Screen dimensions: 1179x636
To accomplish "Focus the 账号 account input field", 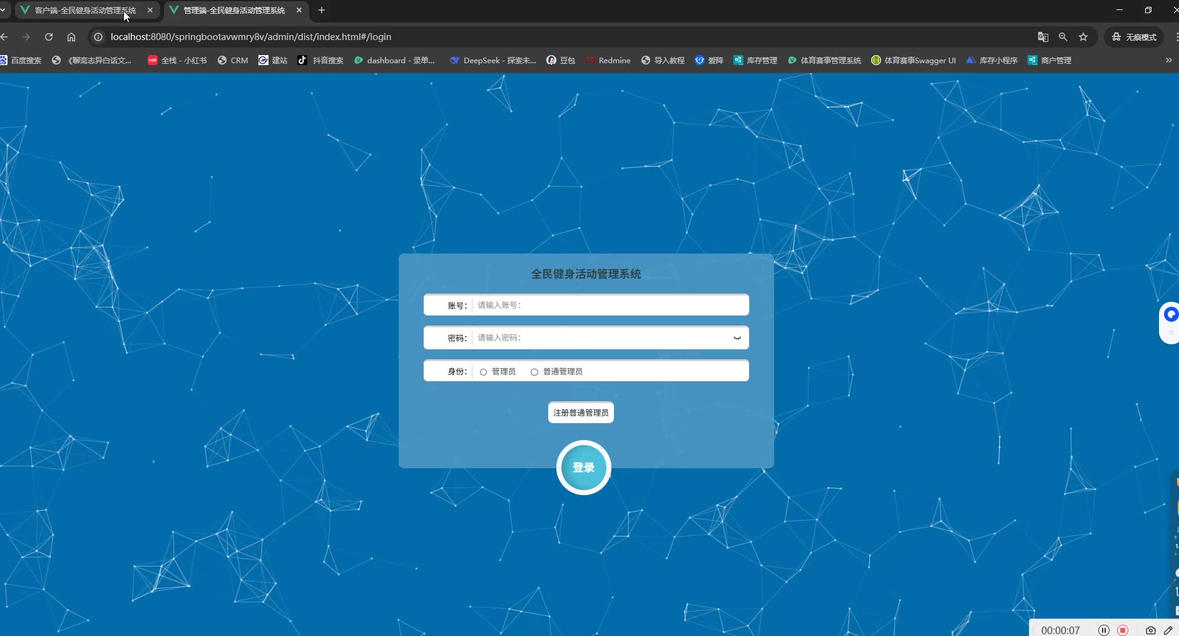I will point(610,305).
